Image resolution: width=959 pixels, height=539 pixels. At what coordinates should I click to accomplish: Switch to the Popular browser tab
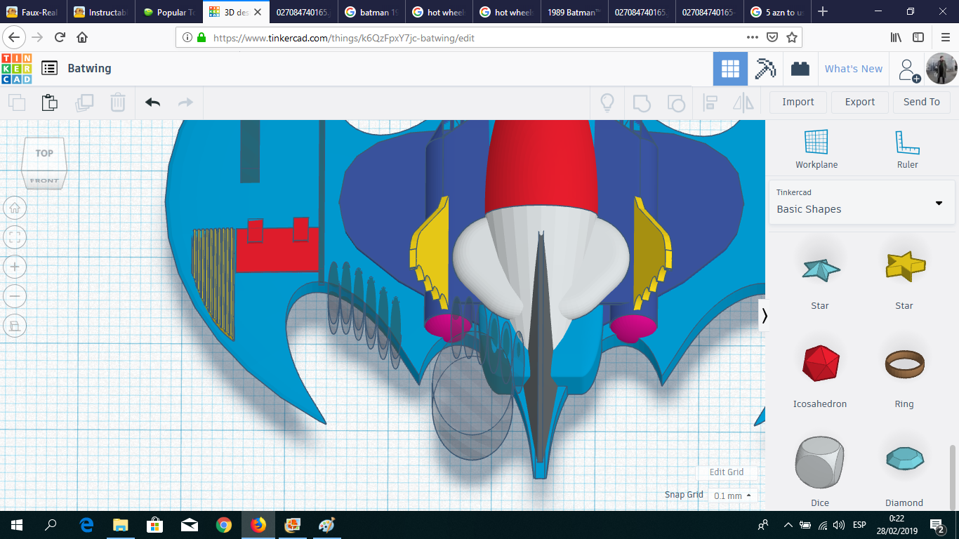tap(168, 12)
